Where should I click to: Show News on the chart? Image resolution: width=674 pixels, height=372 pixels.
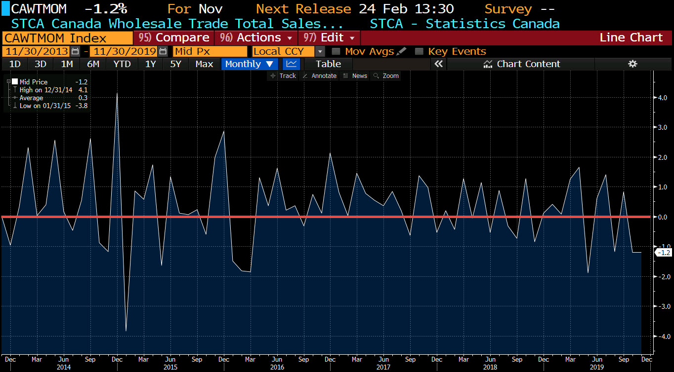tap(355, 75)
